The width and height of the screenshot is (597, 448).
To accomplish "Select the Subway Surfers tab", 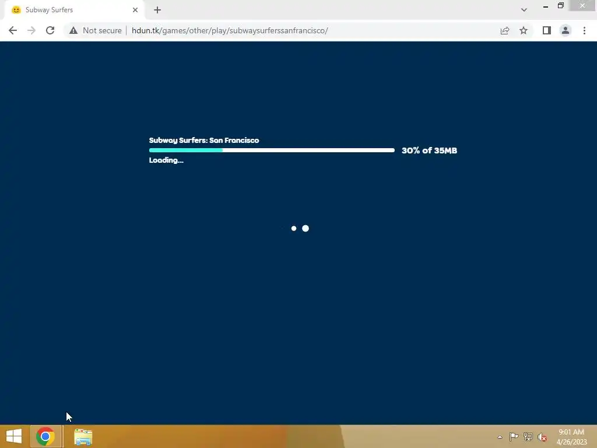I will (x=74, y=10).
